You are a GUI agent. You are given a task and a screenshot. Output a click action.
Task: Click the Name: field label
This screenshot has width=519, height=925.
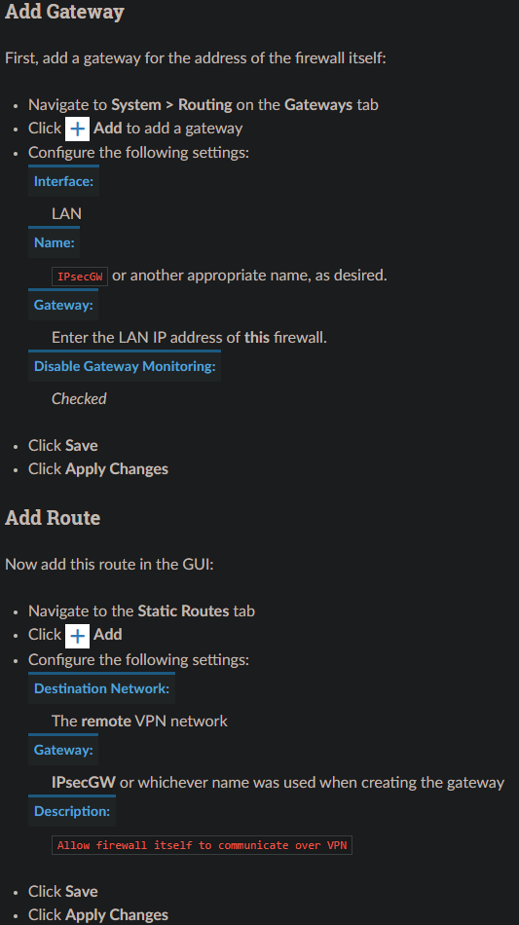[55, 242]
